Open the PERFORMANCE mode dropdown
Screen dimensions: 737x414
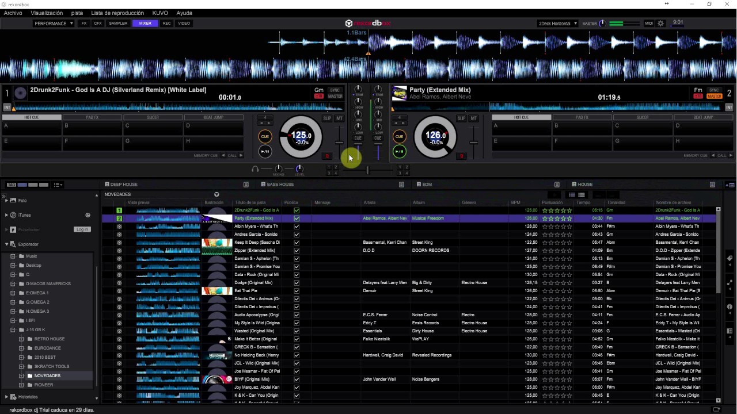(54, 24)
